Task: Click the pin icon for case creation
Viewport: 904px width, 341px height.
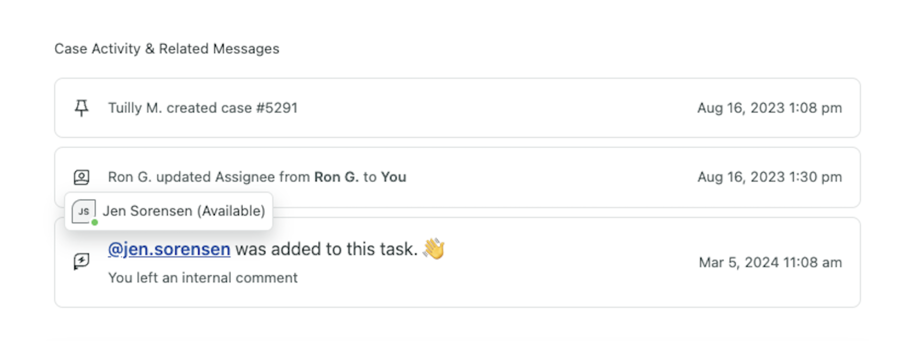Action: tap(81, 108)
